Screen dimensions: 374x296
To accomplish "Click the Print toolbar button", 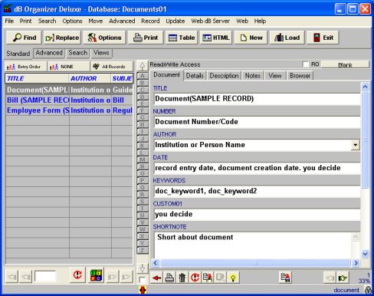I will point(146,38).
